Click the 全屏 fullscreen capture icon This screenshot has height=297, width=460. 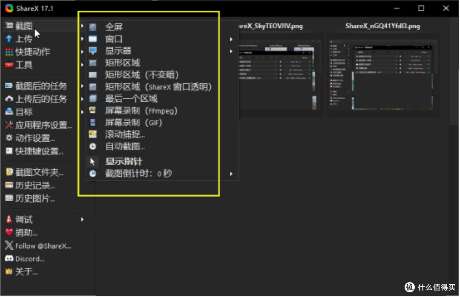pyautogui.click(x=93, y=27)
